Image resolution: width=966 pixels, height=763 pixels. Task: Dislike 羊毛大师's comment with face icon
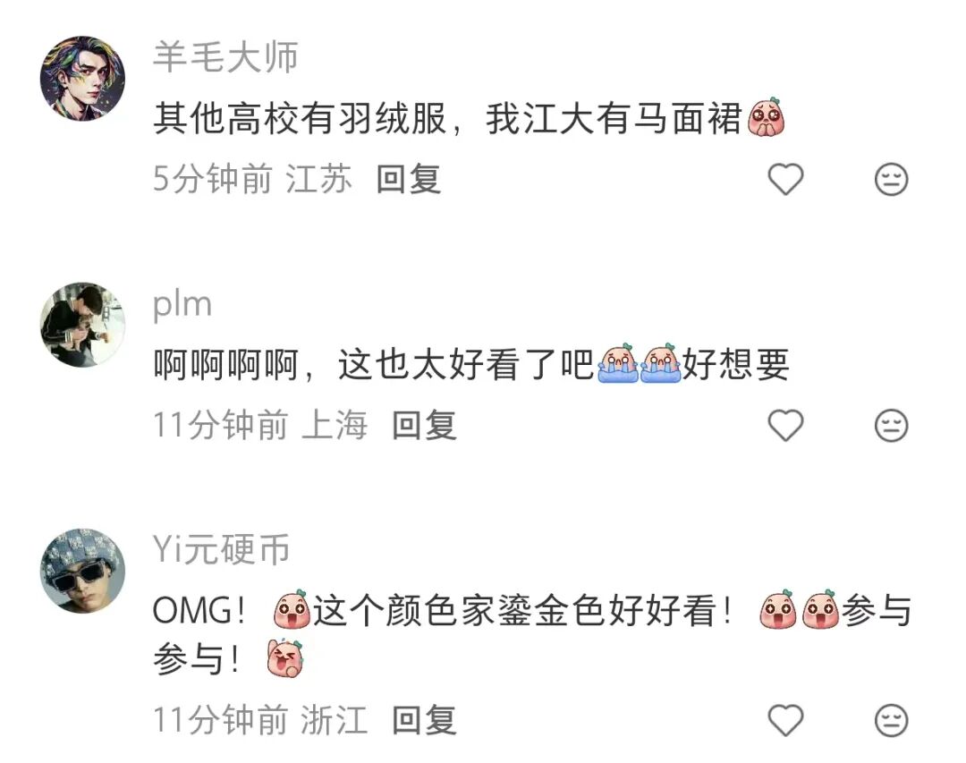pyautogui.click(x=892, y=180)
